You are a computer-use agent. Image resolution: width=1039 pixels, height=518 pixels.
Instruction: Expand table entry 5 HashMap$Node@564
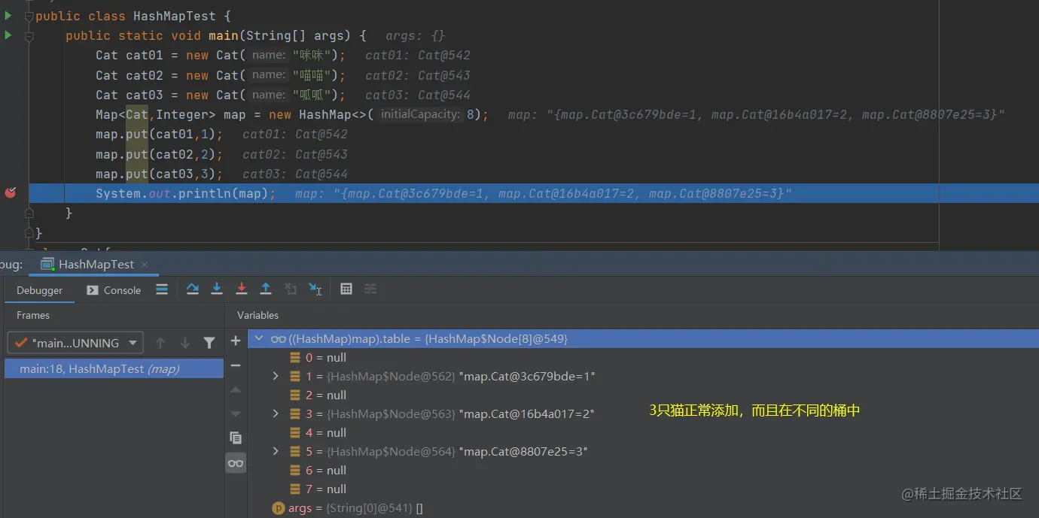tap(276, 451)
